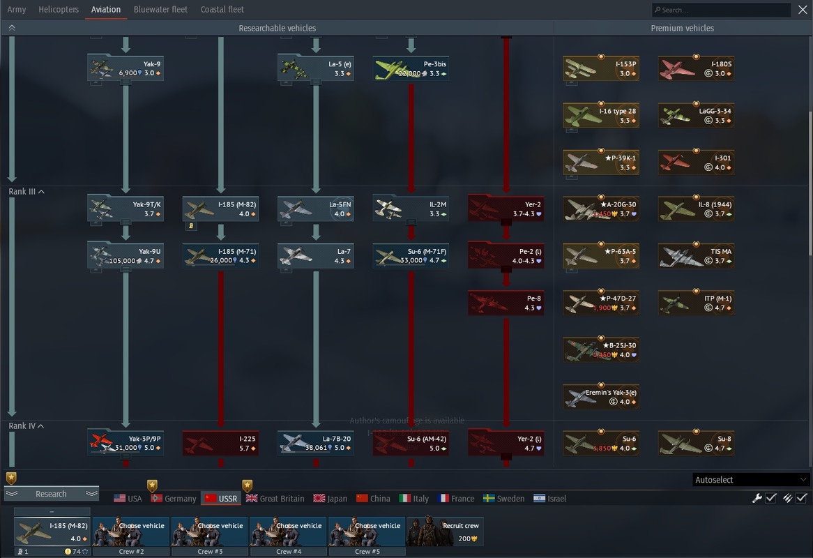Viewport: 813px width, 558px height.
Task: Select the La-7B-20 aircraft card
Action: (x=316, y=443)
